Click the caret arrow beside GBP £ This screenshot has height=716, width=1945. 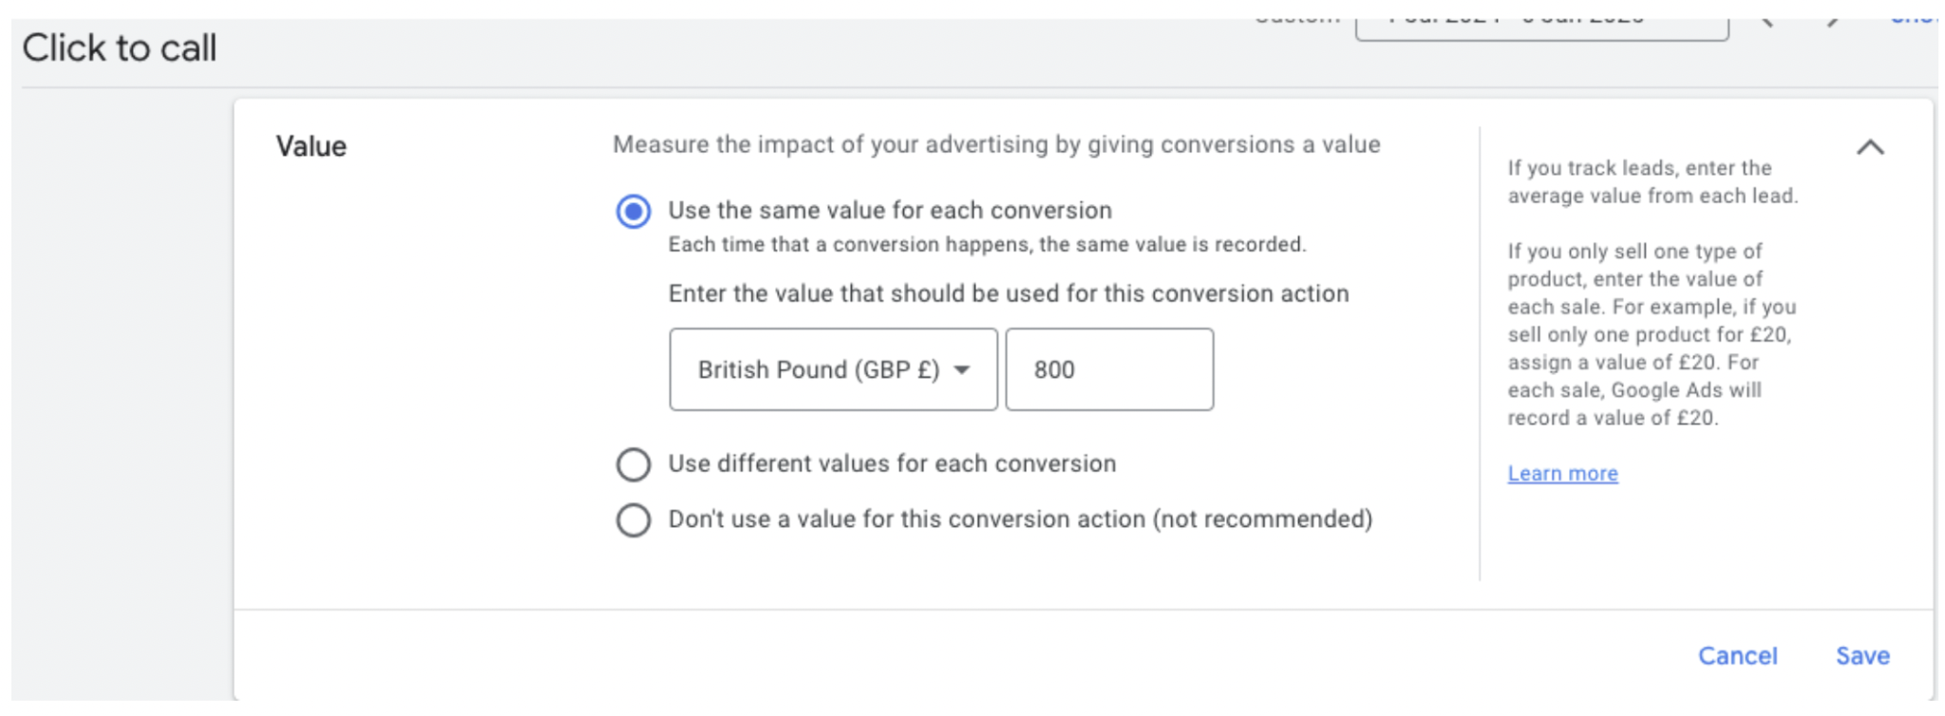(962, 369)
